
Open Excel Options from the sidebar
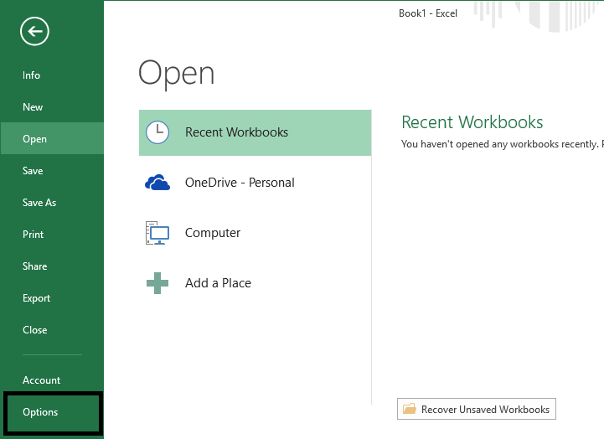pyautogui.click(x=40, y=412)
